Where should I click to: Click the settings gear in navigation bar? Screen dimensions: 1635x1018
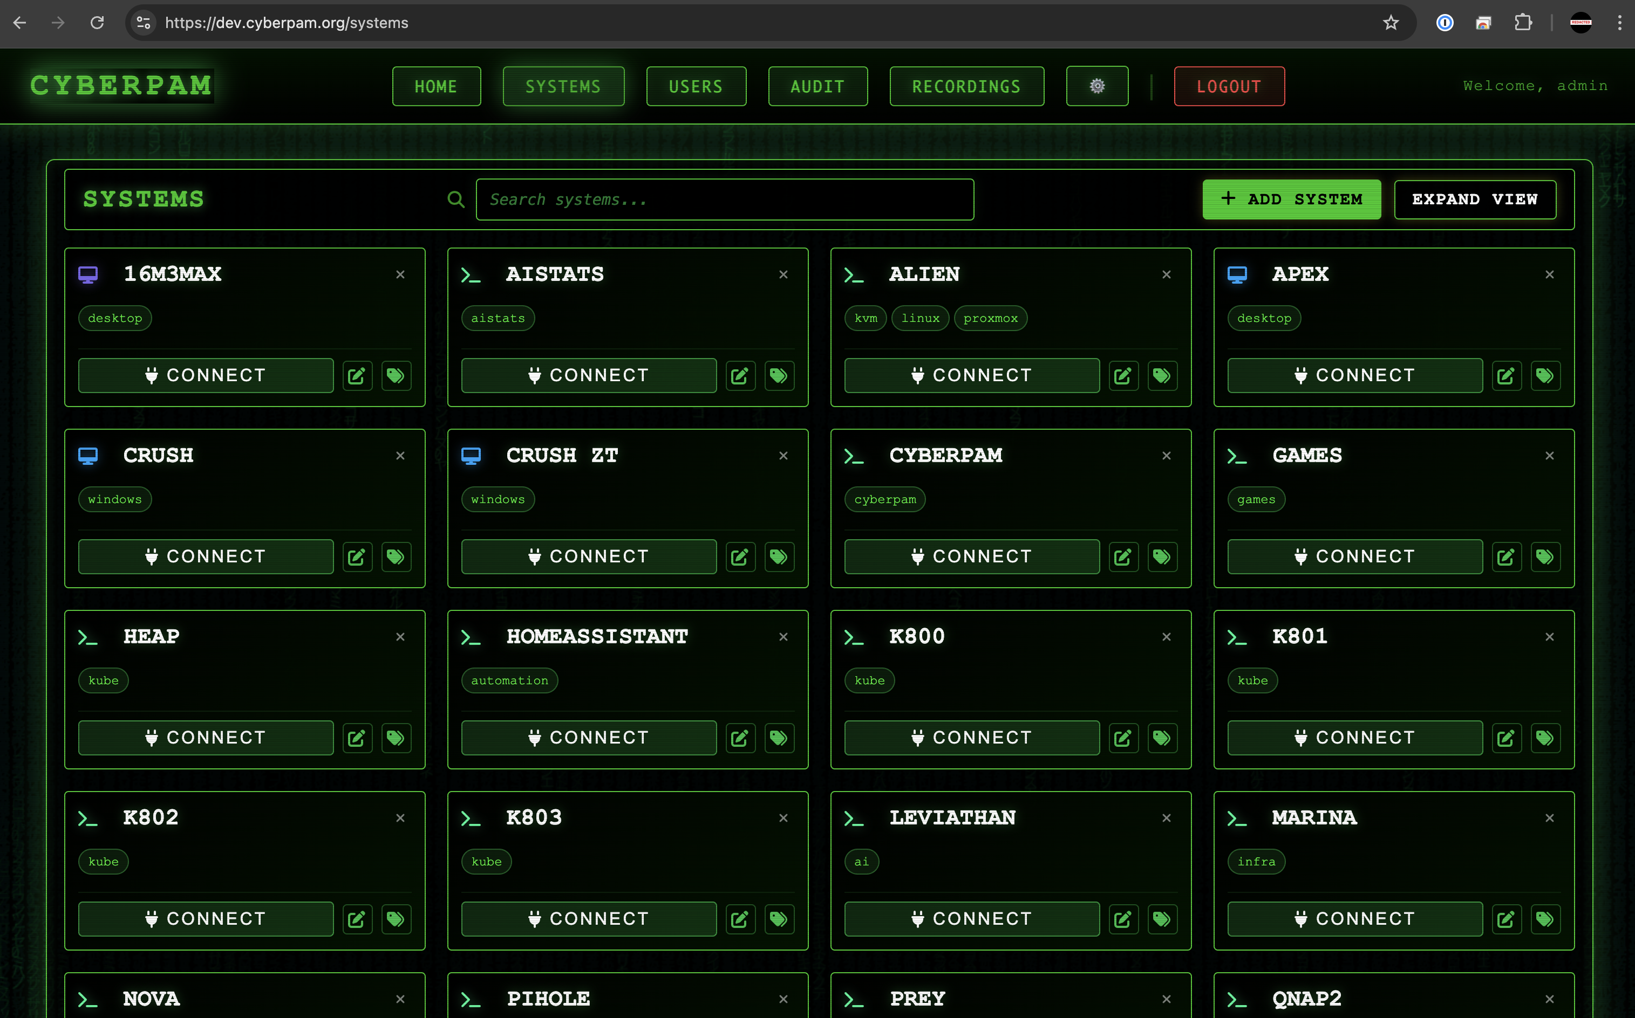[x=1096, y=86]
